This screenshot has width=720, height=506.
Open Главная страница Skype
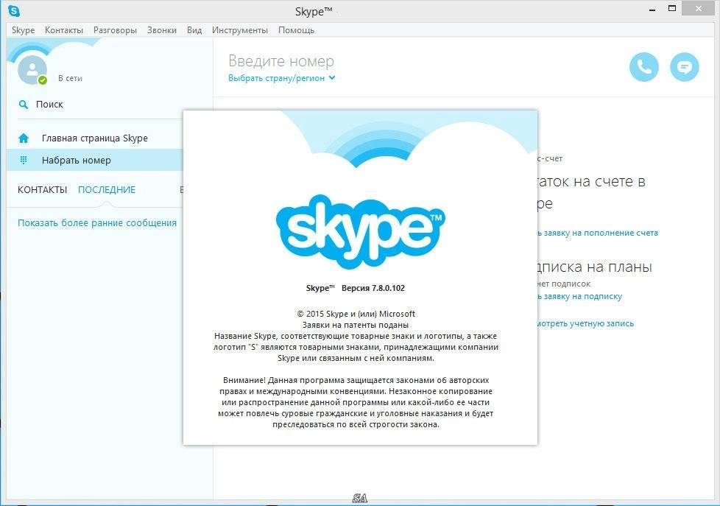tap(94, 138)
